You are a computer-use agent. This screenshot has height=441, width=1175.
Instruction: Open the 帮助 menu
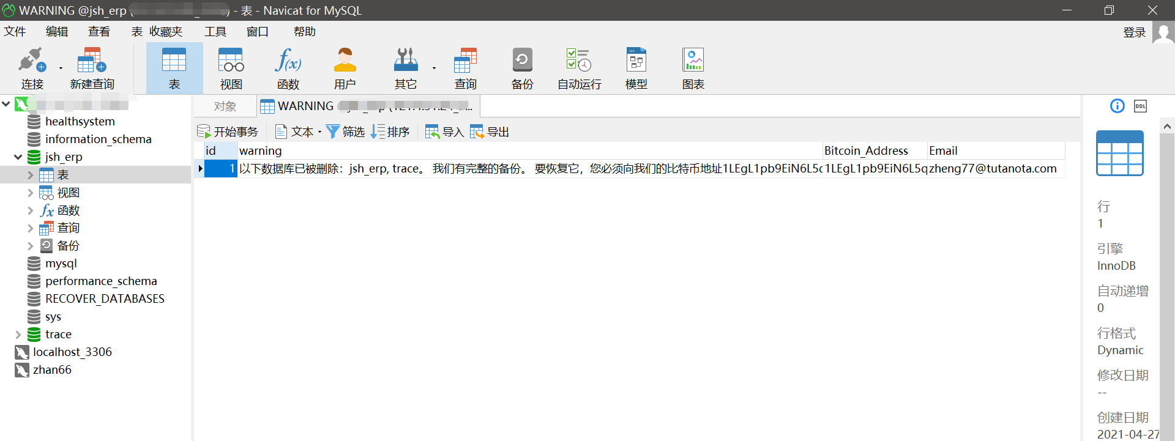coord(305,31)
